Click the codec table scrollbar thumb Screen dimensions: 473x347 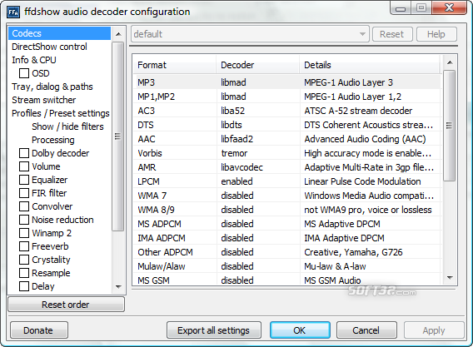coord(449,126)
